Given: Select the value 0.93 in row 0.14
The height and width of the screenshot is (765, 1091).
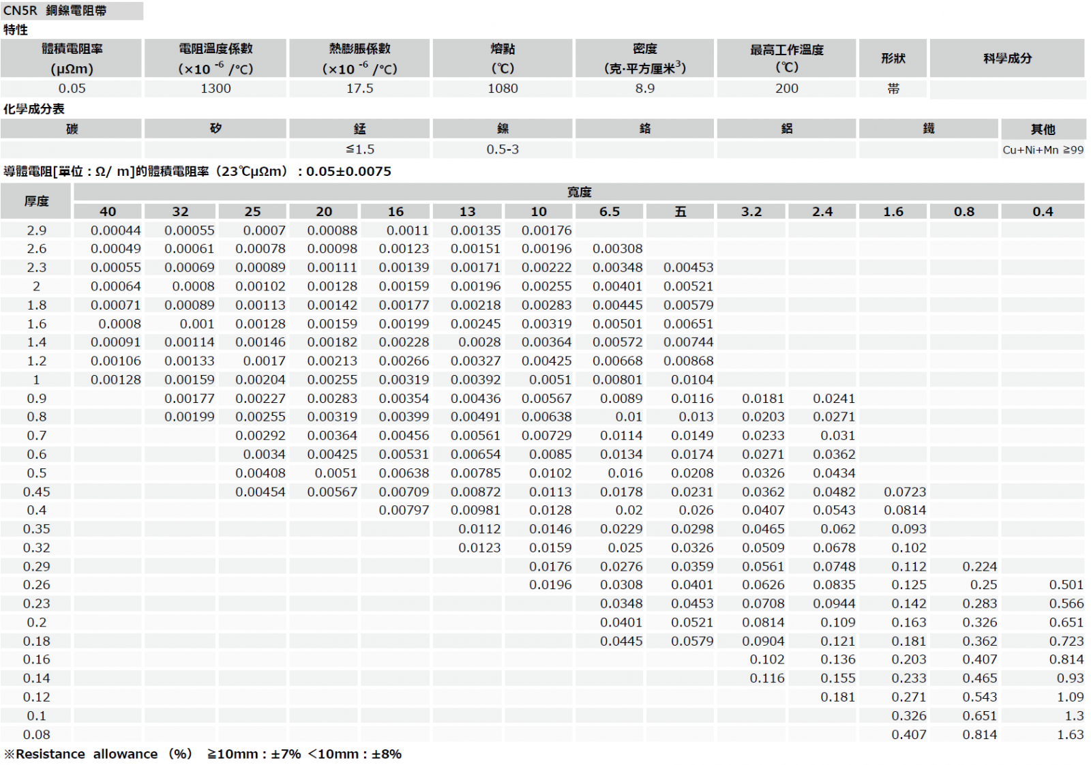Looking at the screenshot, I should coord(1070,678).
